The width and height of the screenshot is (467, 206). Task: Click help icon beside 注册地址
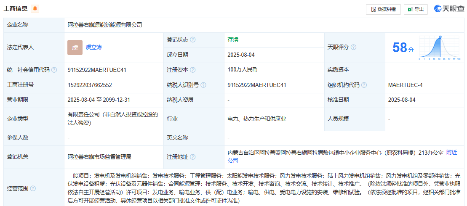[193, 157]
